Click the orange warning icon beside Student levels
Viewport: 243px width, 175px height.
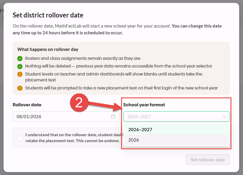tap(20, 74)
